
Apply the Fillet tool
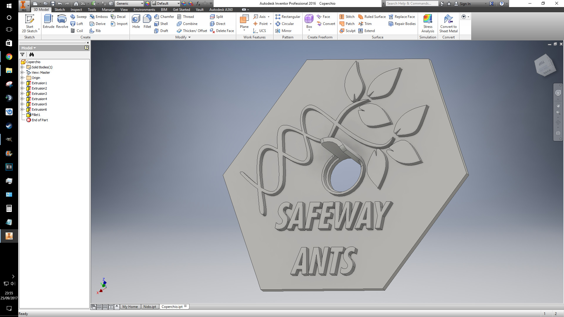147,21
